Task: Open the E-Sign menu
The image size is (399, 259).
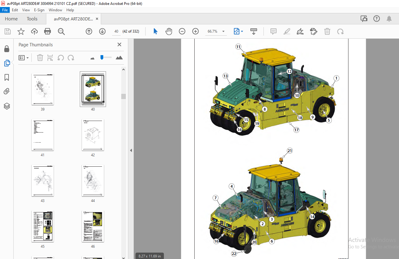Action: [x=39, y=10]
